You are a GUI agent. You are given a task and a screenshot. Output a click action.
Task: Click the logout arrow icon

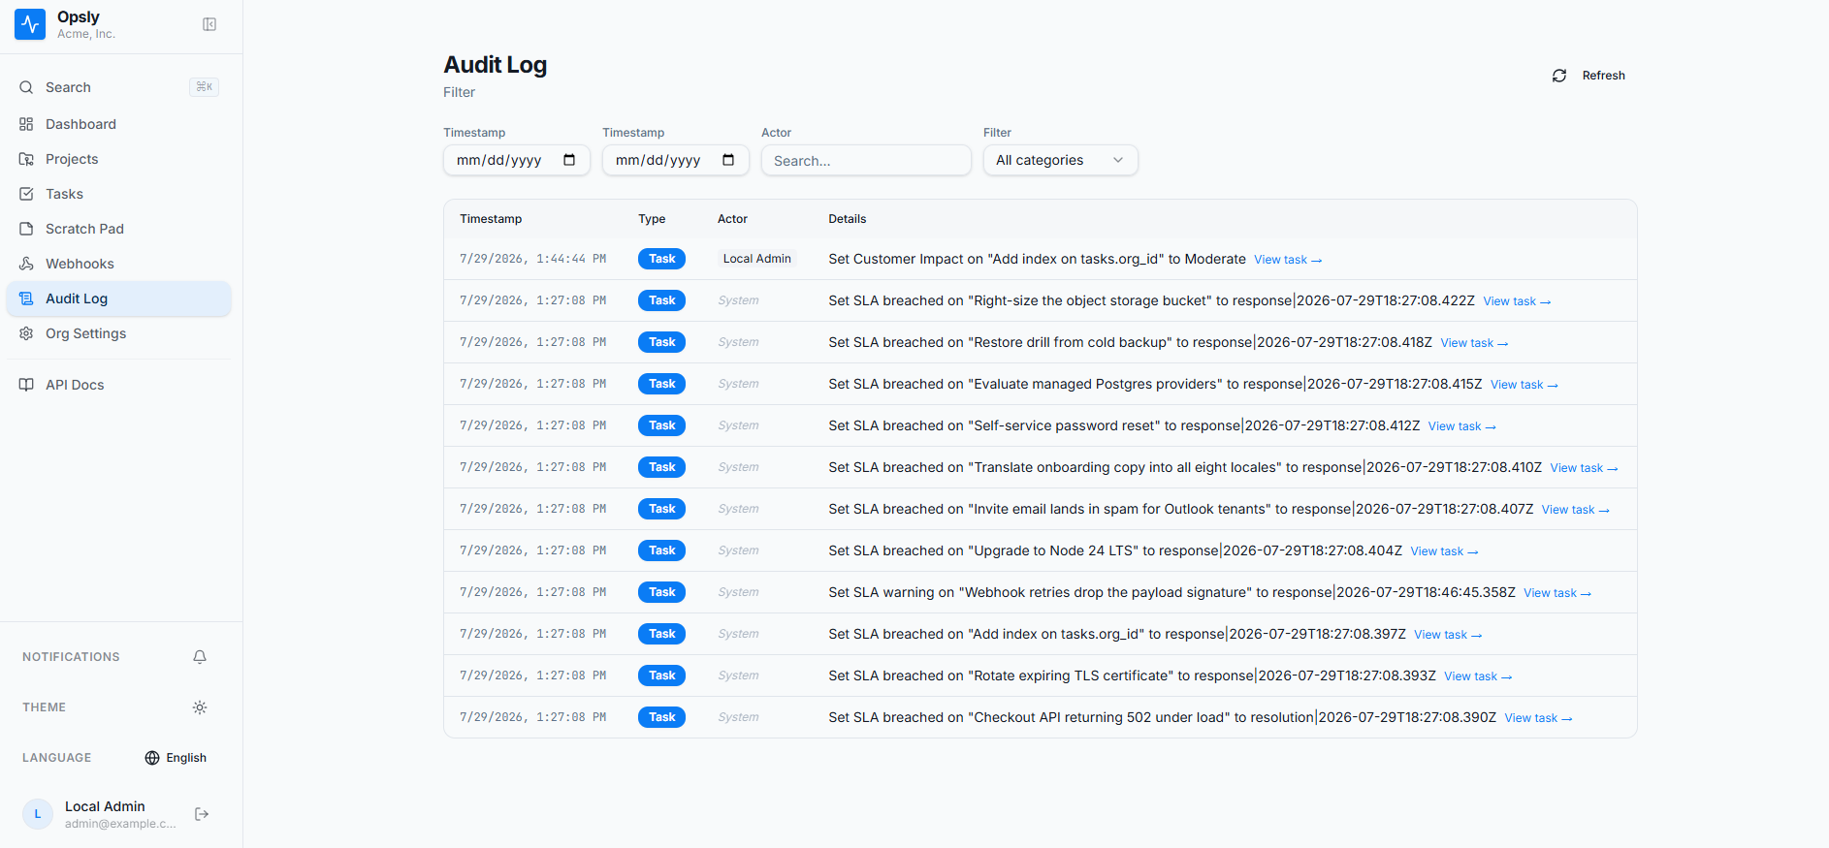pos(202,814)
